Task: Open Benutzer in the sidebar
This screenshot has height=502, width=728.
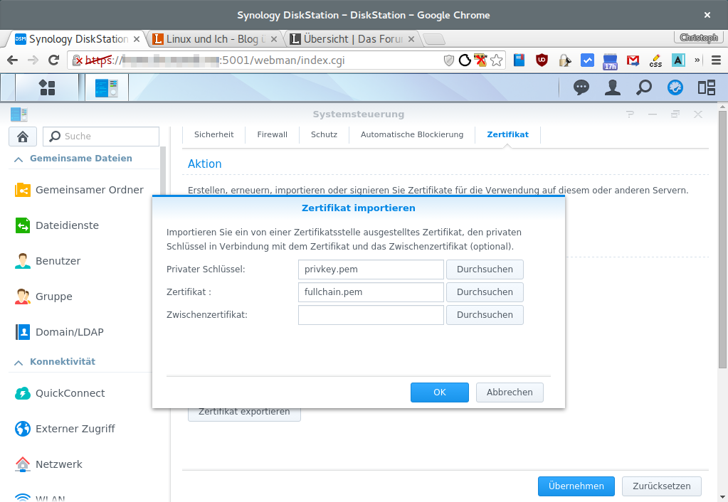Action: coord(58,261)
